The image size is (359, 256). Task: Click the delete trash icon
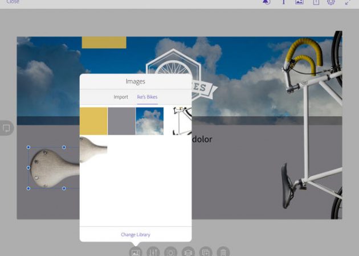tap(223, 252)
